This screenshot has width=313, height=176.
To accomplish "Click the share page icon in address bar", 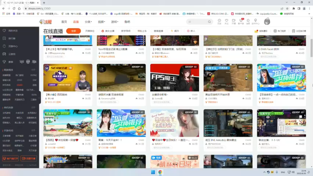I will pyautogui.click(x=282, y=8).
